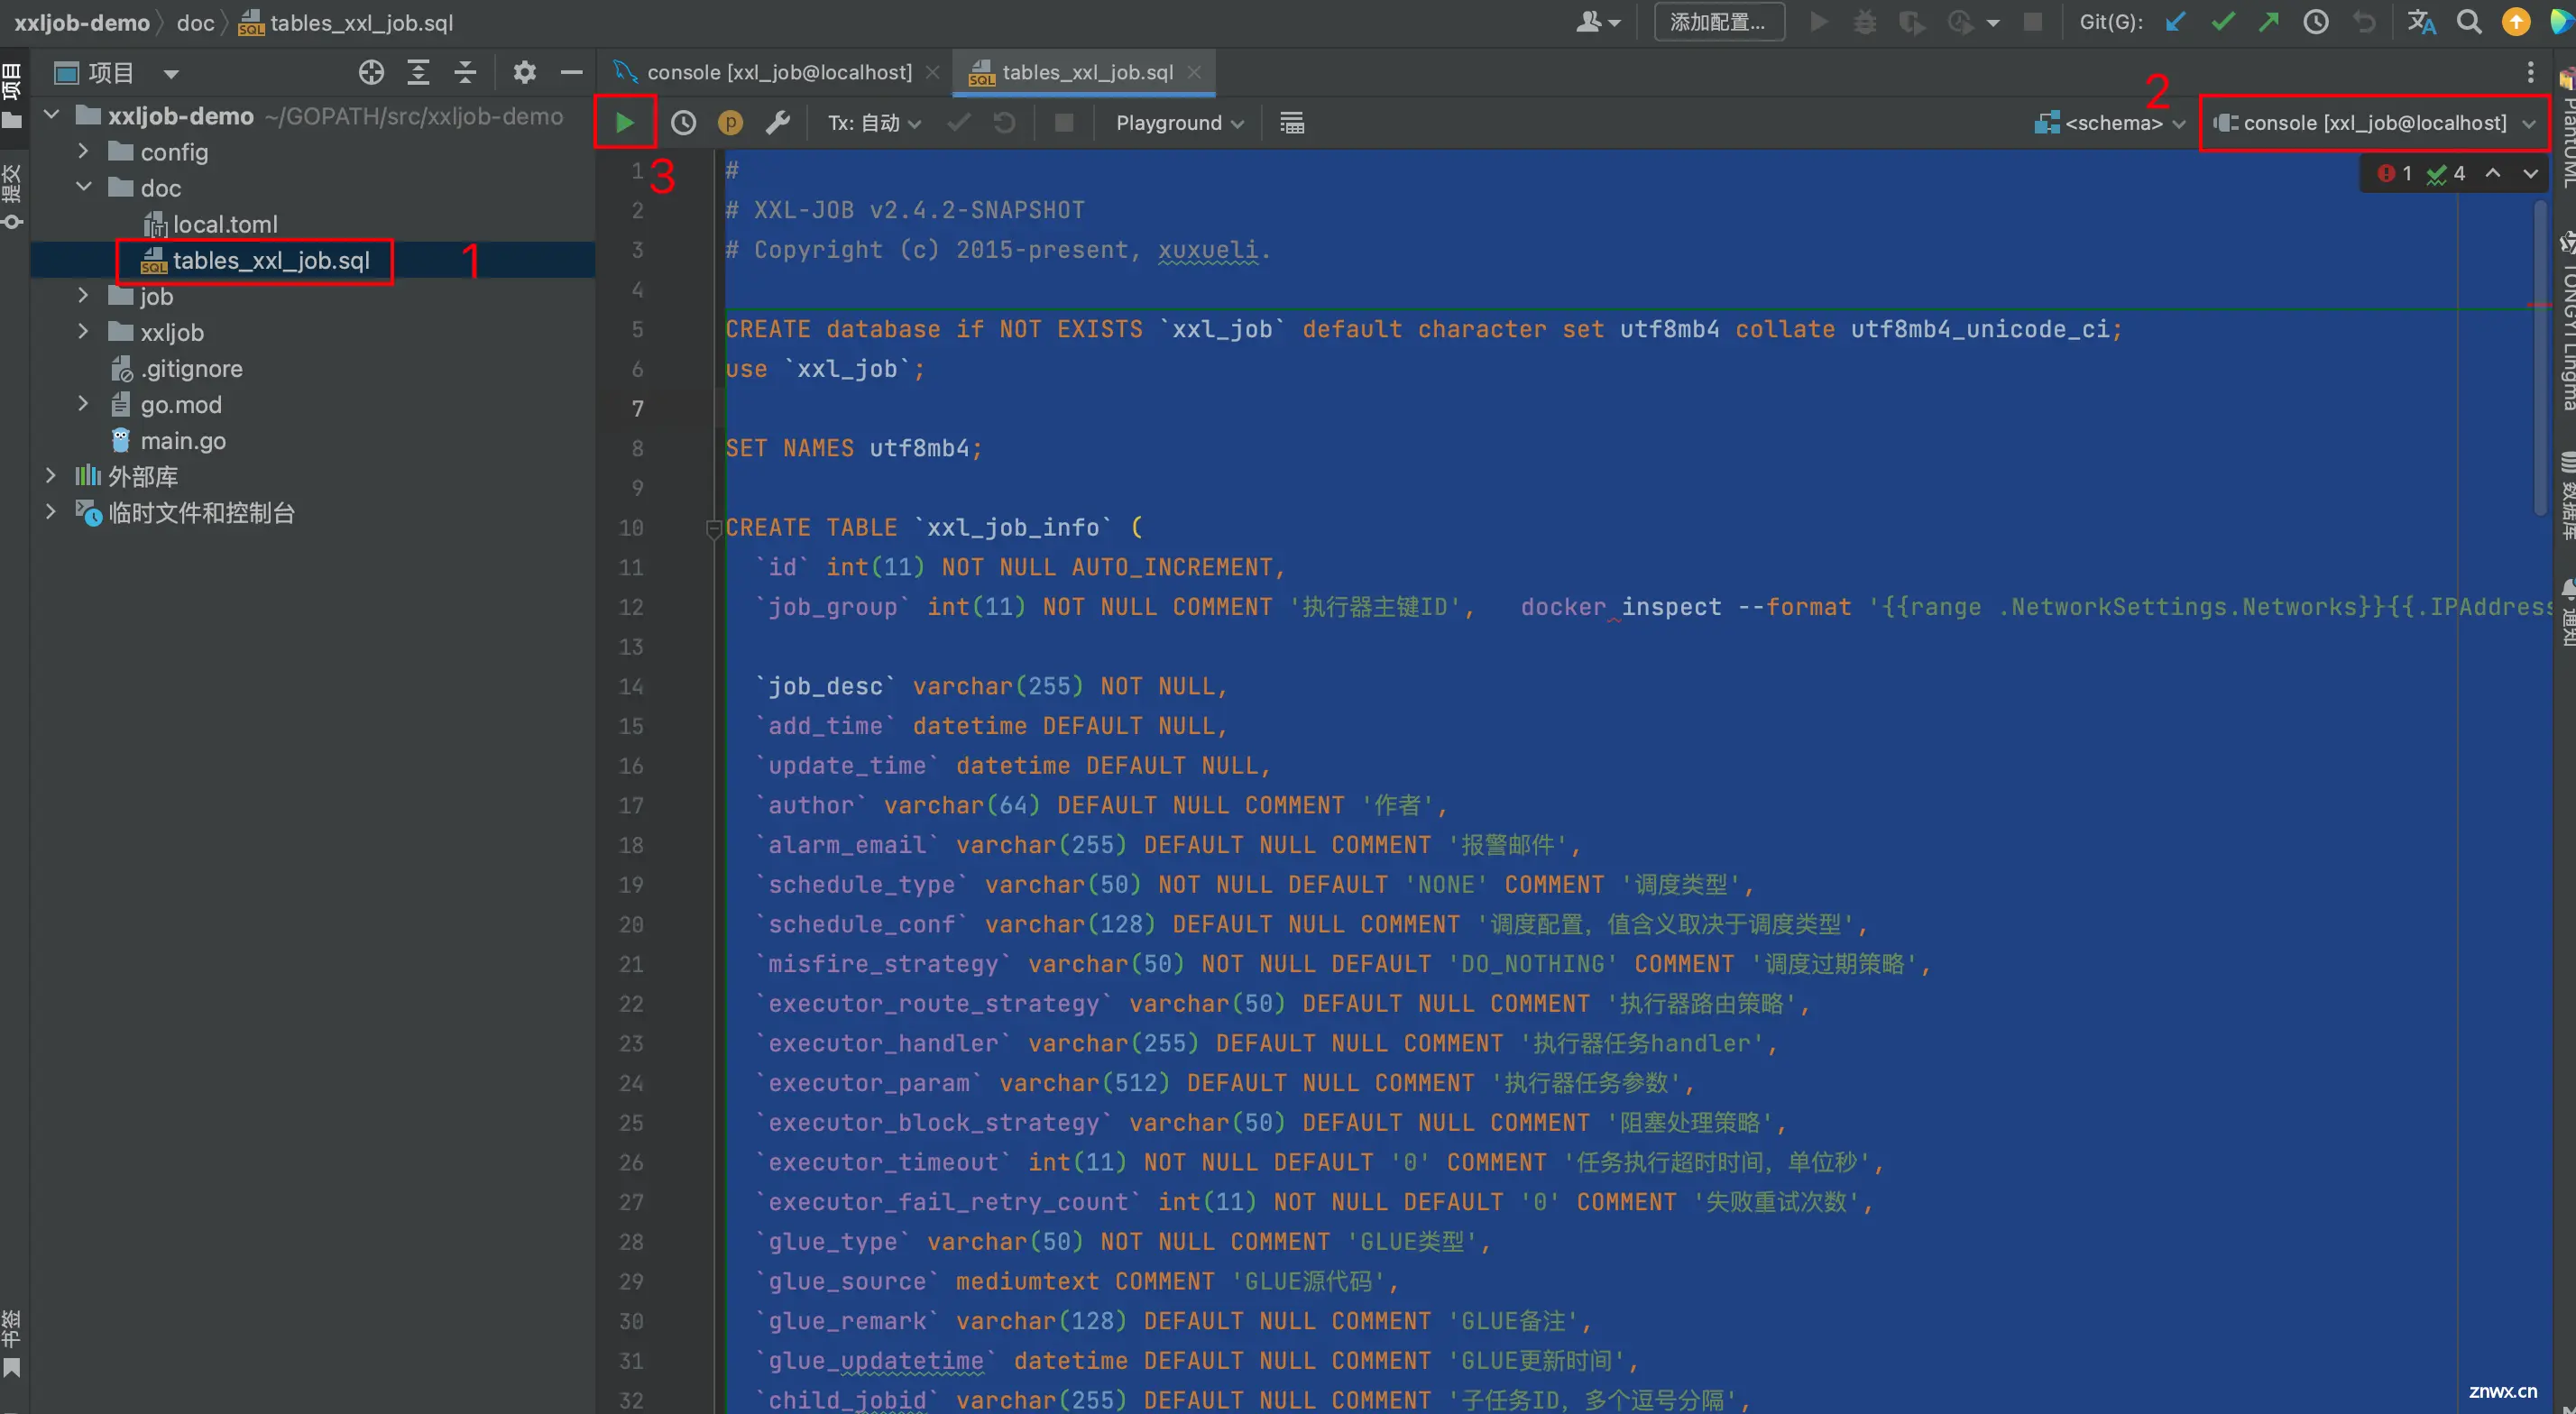Run the SQL script with Execute button
This screenshot has width=2576, height=1414.
coord(625,123)
